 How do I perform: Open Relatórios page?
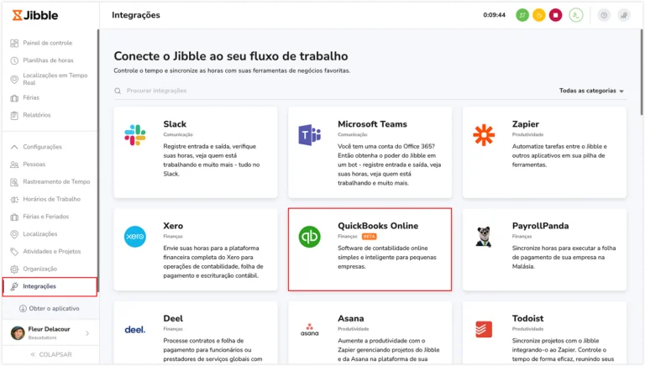click(37, 115)
